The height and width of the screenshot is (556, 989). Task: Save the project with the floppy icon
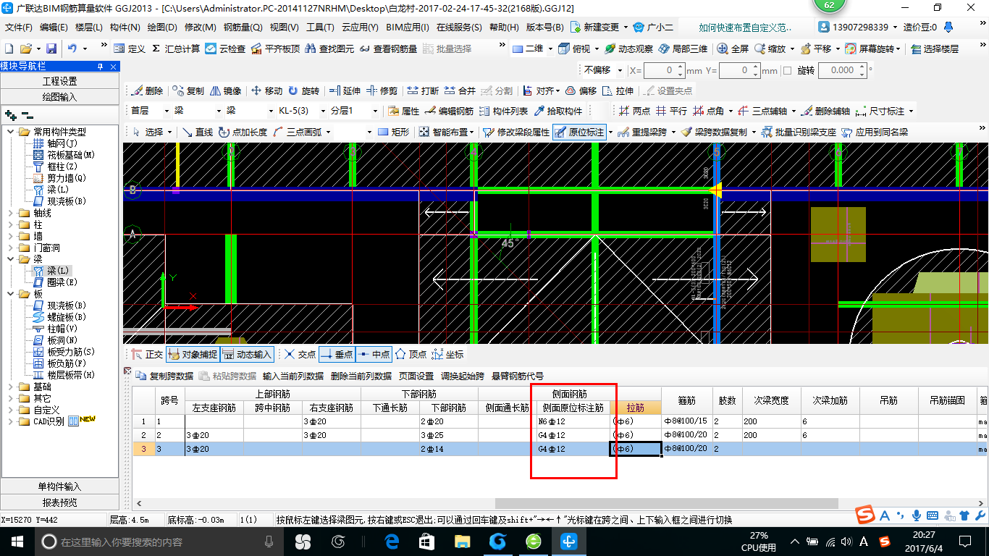pos(51,49)
